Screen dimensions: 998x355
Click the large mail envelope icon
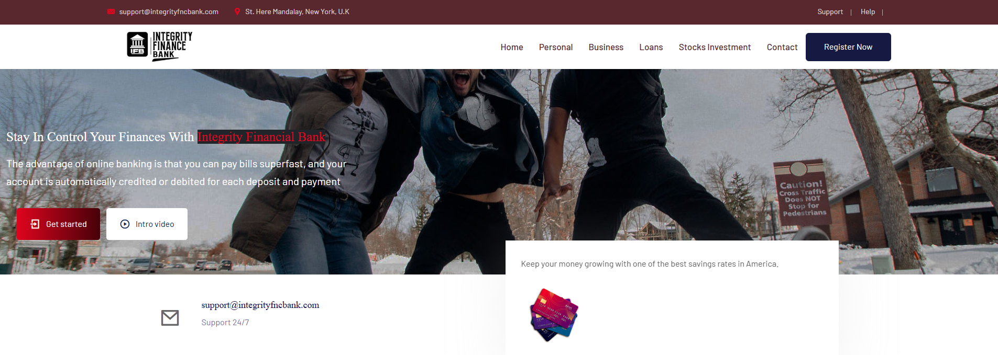[x=170, y=317]
